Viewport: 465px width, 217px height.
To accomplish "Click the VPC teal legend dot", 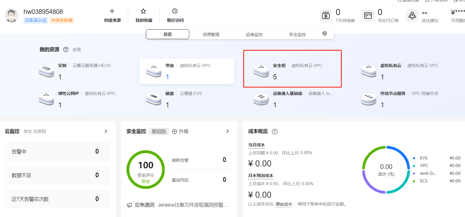I will coord(414,166).
